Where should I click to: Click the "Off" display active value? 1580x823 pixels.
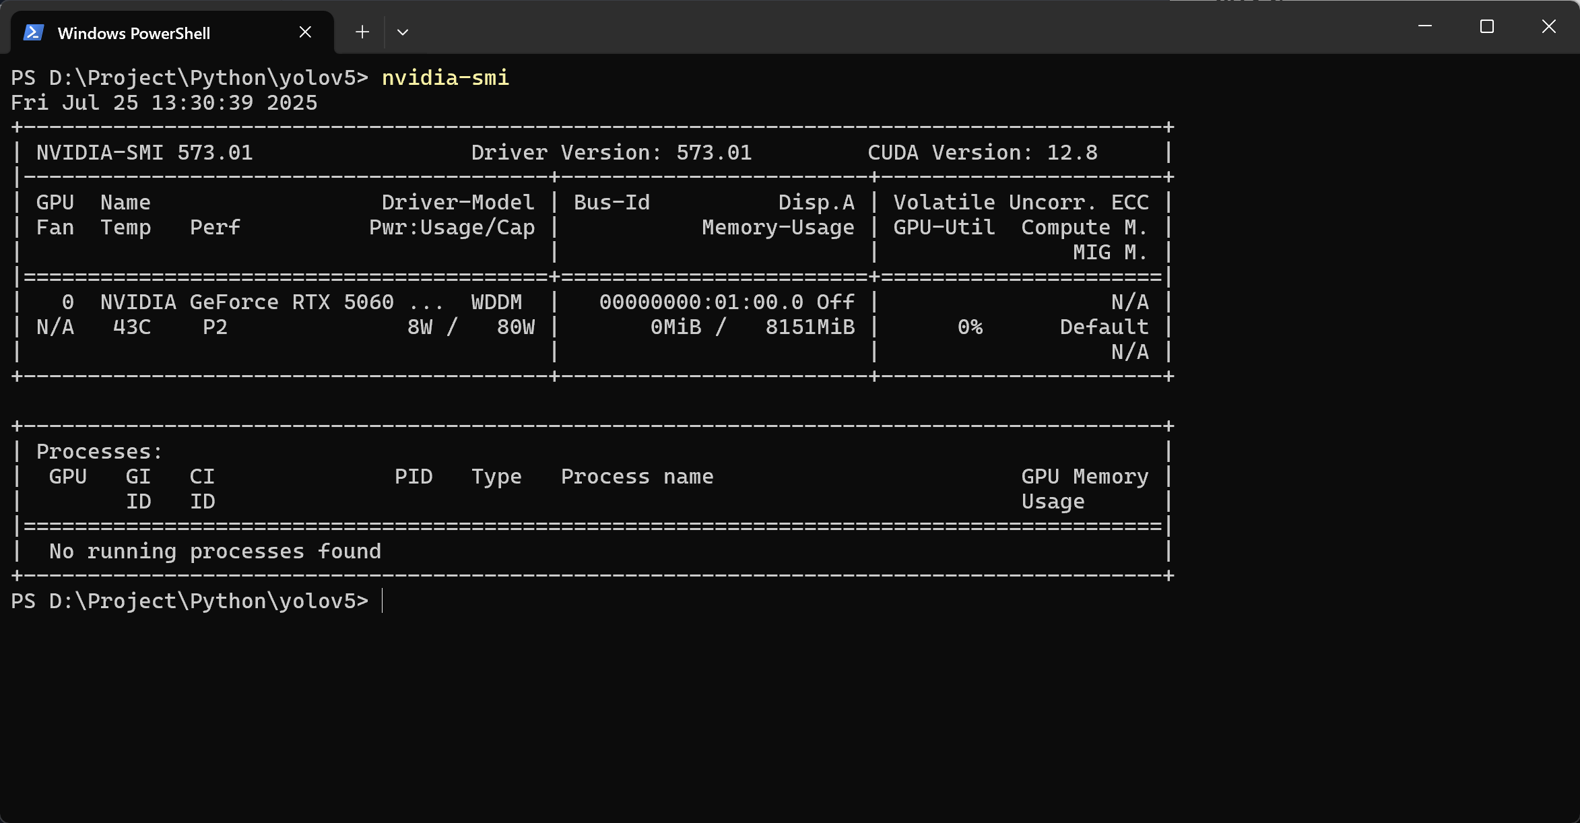click(x=836, y=302)
